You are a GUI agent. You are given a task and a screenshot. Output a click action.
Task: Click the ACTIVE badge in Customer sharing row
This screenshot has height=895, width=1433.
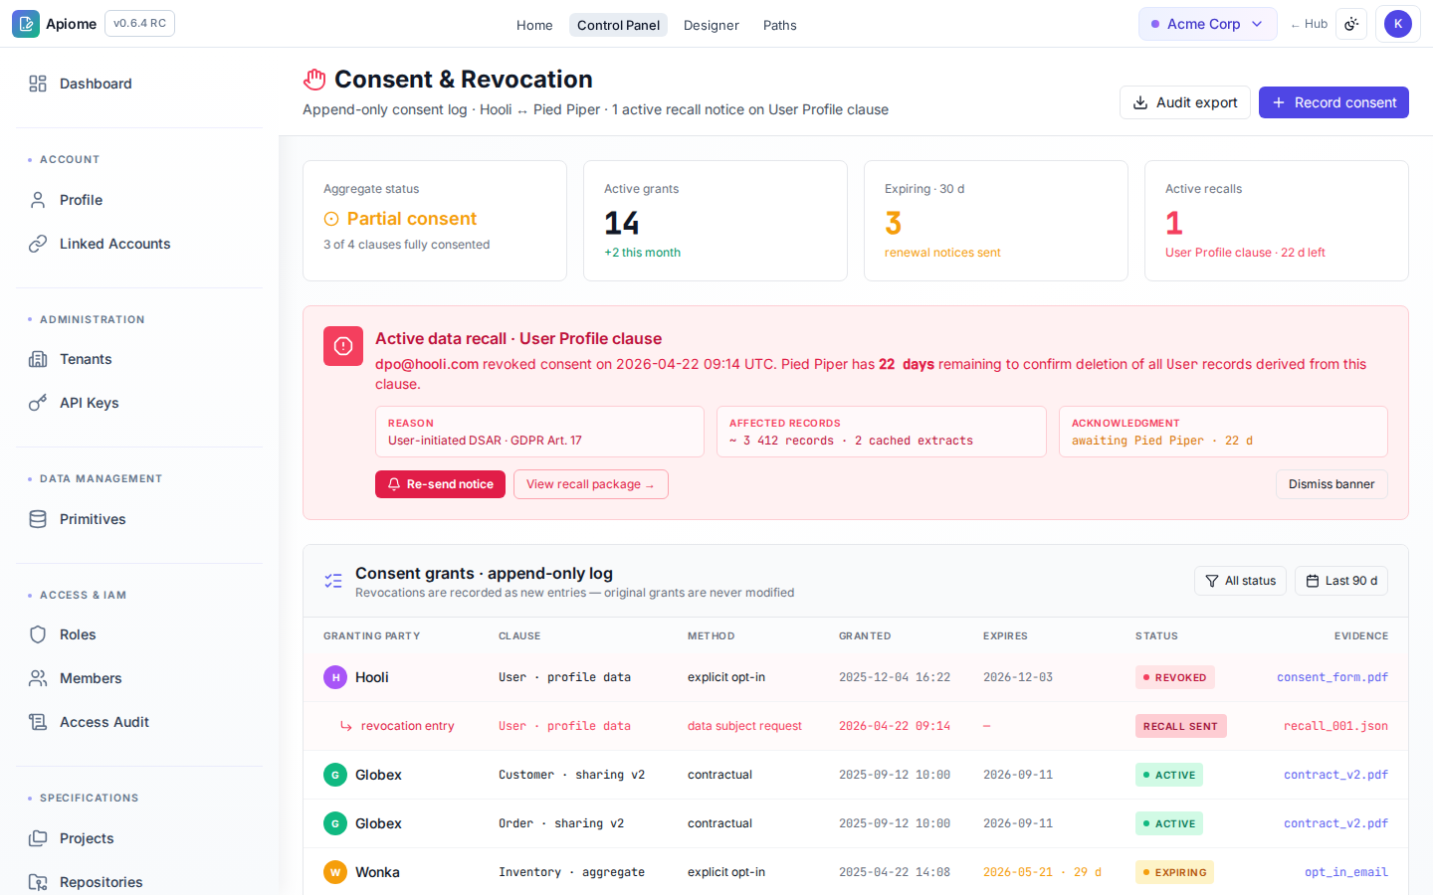click(x=1169, y=775)
